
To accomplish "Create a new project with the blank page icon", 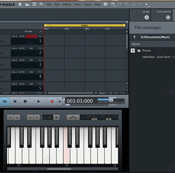I will click(x=20, y=4).
